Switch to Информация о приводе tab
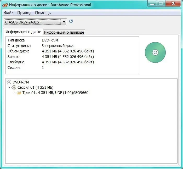The width and height of the screenshot is (183, 169). tap(64, 32)
